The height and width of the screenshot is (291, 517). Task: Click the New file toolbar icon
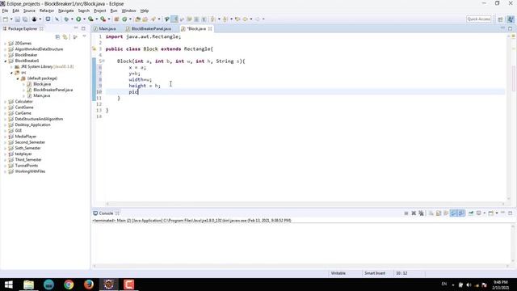[6, 19]
